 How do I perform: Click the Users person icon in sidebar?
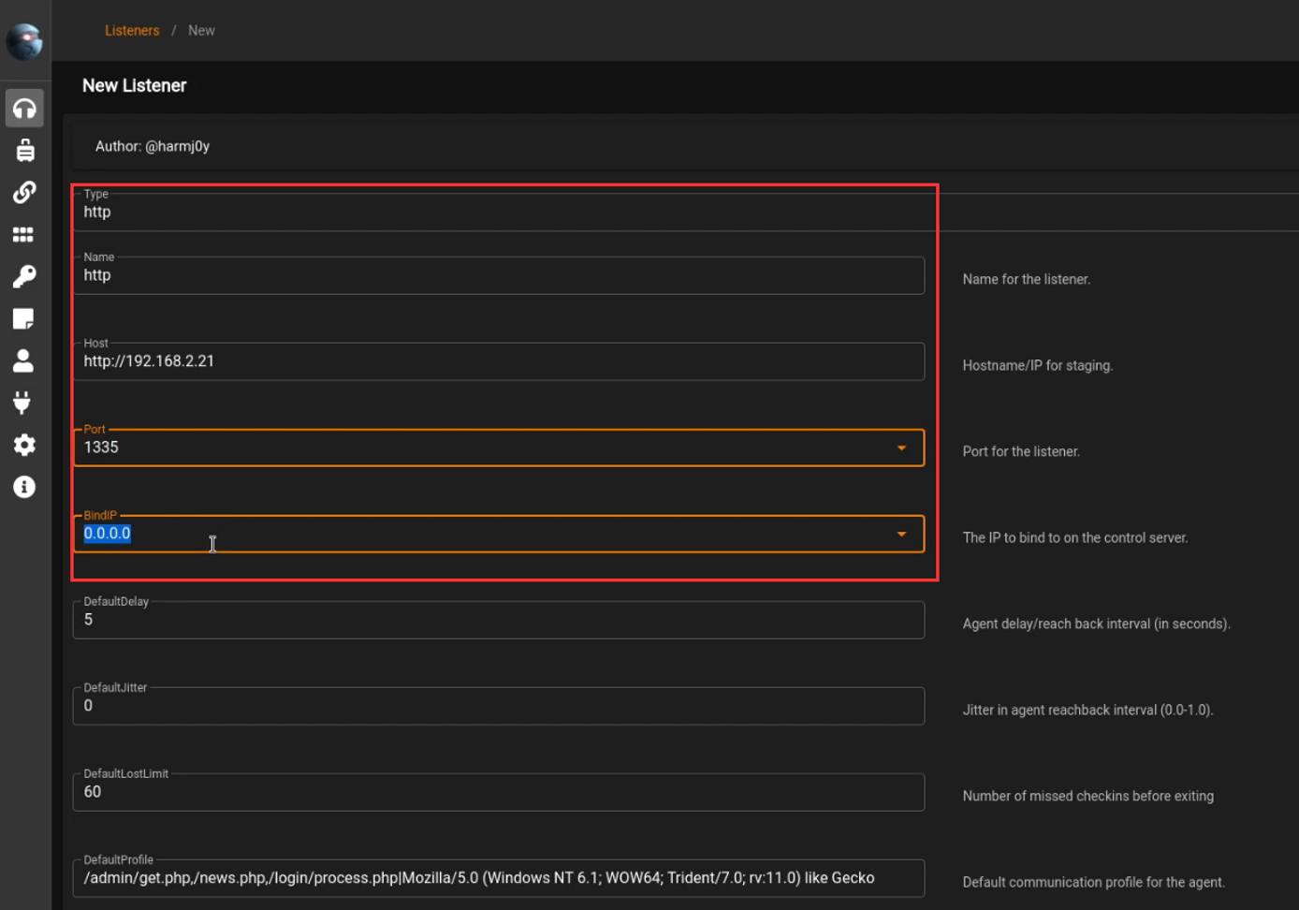pyautogui.click(x=24, y=360)
